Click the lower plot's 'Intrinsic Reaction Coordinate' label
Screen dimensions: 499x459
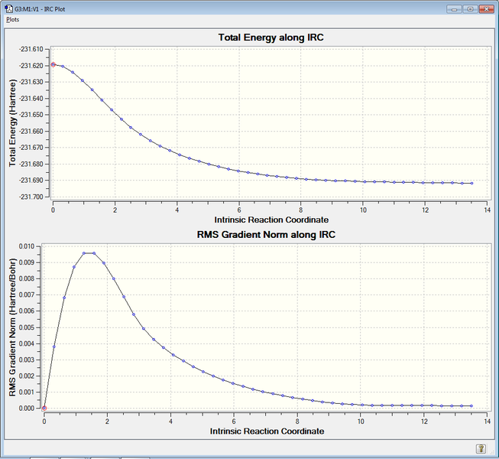[267, 431]
